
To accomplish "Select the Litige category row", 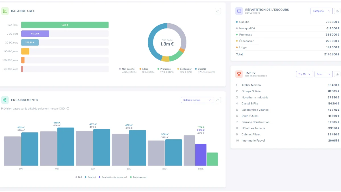I will pos(288,47).
